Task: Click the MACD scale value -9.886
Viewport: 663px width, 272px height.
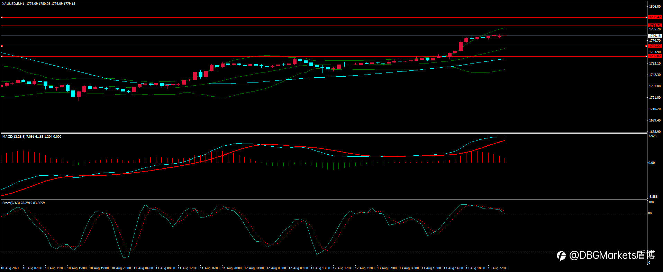Action: tap(653, 197)
